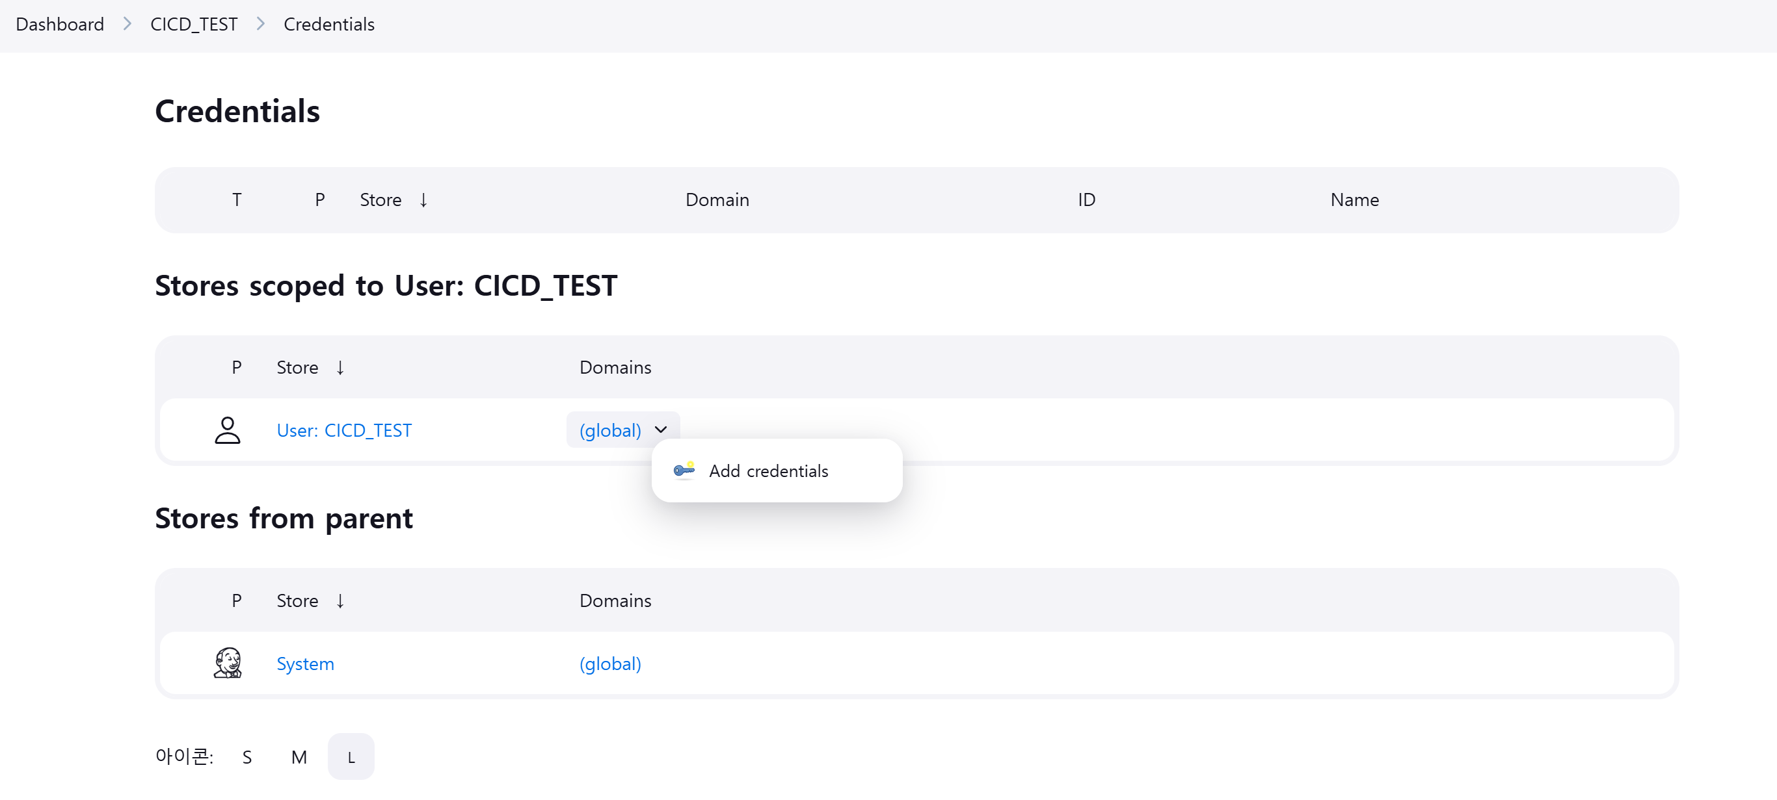Open (global) domain of System store

610,663
